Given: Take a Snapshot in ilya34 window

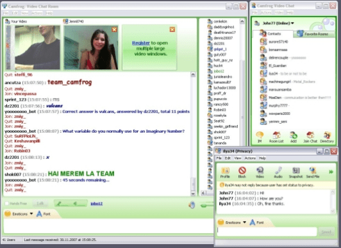Looking at the screenshot, I should coord(295,172).
